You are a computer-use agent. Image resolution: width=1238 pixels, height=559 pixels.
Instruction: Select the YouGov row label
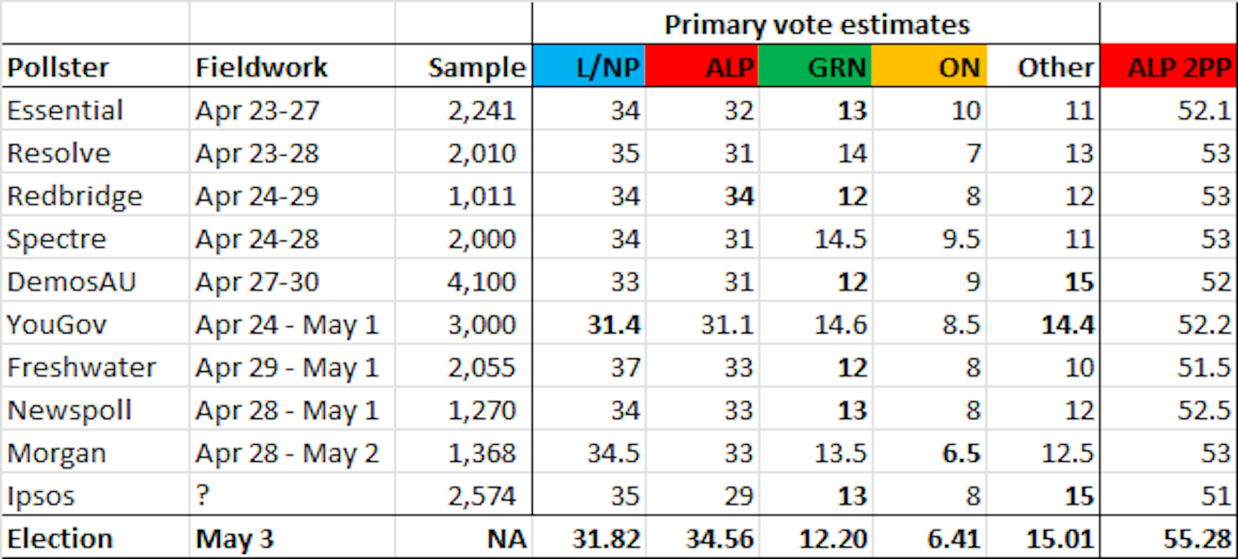point(57,324)
